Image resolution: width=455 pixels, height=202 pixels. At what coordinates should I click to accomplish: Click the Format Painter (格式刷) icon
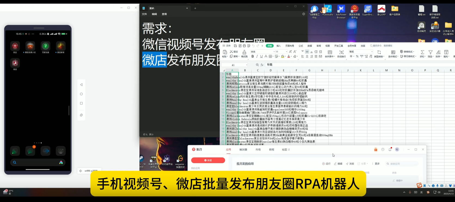(x=244, y=52)
